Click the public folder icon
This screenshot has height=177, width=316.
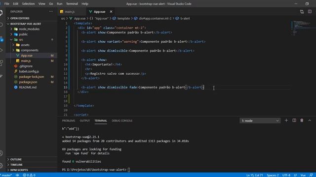(16, 34)
